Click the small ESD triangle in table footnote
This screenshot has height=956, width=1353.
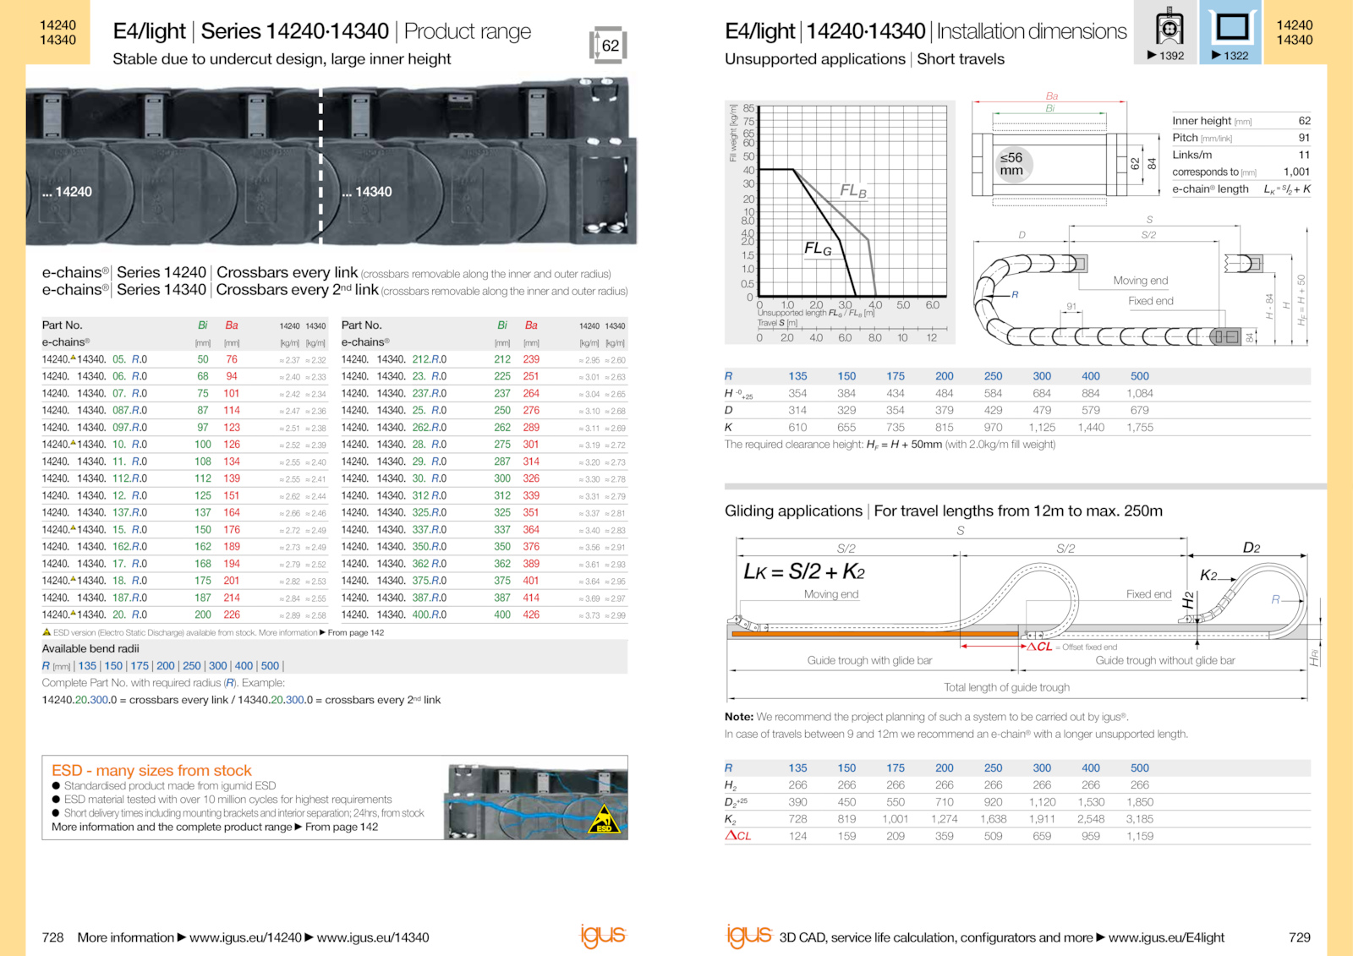[x=47, y=631]
